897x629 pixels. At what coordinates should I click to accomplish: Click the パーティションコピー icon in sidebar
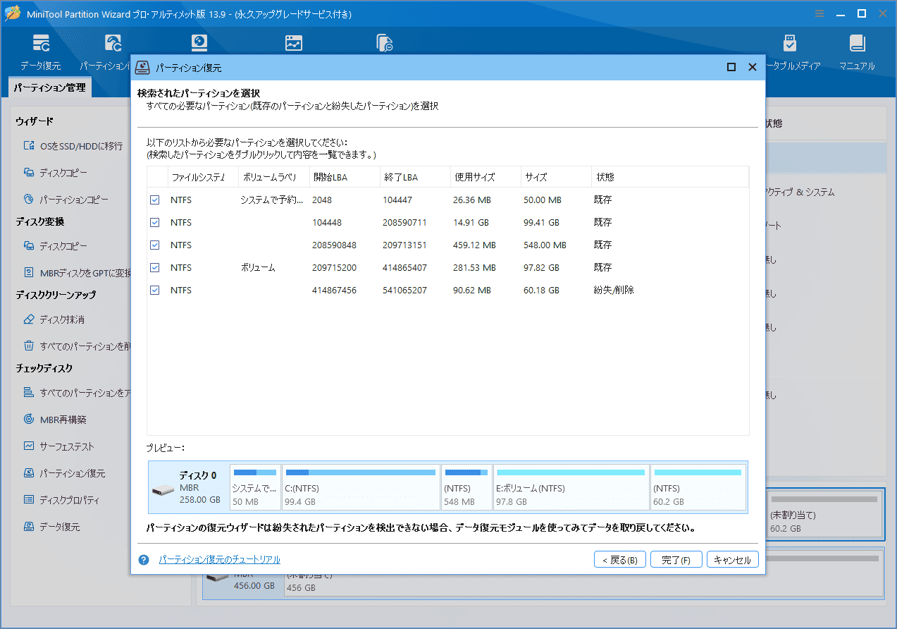pos(29,200)
